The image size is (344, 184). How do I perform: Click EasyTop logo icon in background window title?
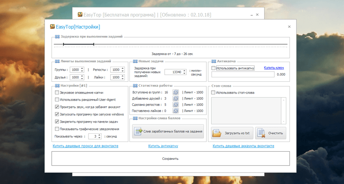pos(80,15)
